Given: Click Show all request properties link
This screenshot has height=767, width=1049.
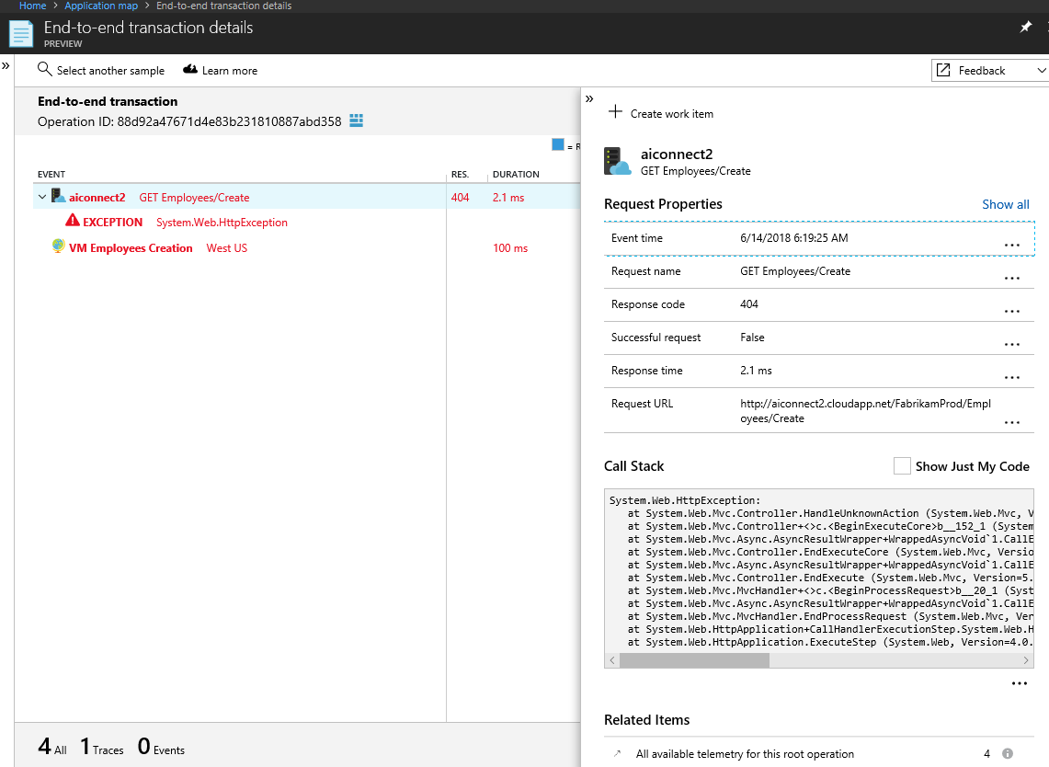Looking at the screenshot, I should pyautogui.click(x=1005, y=204).
